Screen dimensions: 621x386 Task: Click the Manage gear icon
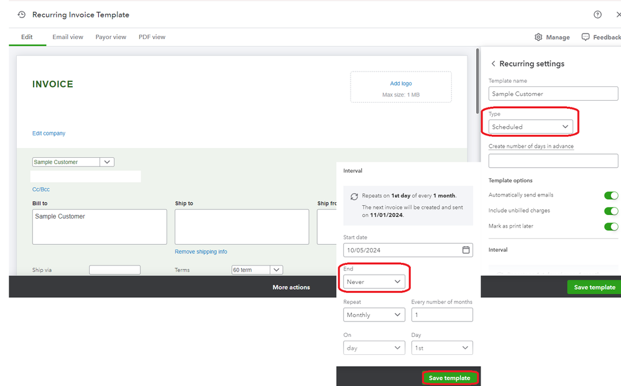click(x=538, y=37)
